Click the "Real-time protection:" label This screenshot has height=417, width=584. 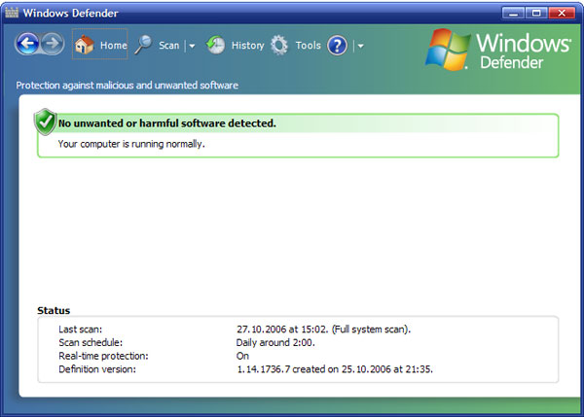(103, 356)
